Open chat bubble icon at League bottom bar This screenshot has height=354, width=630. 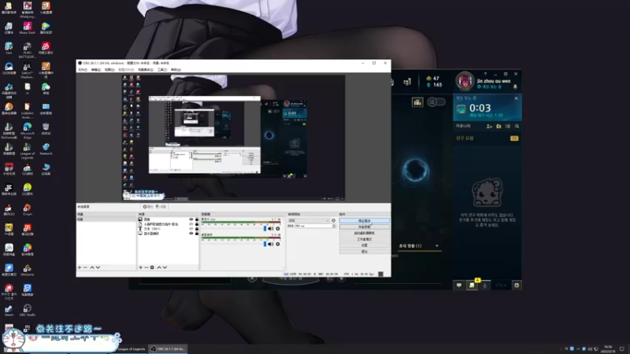pos(459,286)
